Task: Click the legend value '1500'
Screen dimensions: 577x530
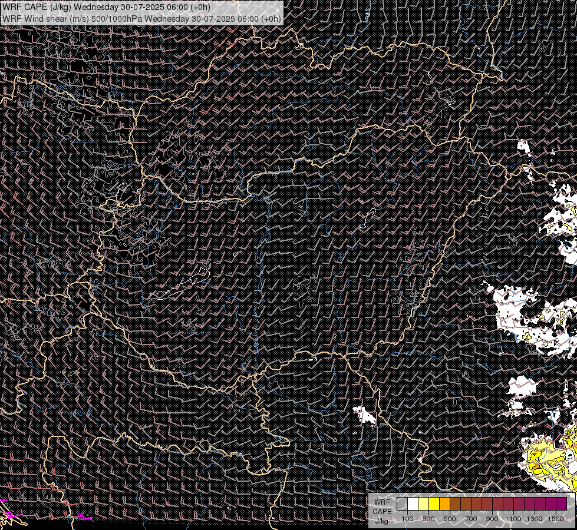Action: (x=556, y=519)
